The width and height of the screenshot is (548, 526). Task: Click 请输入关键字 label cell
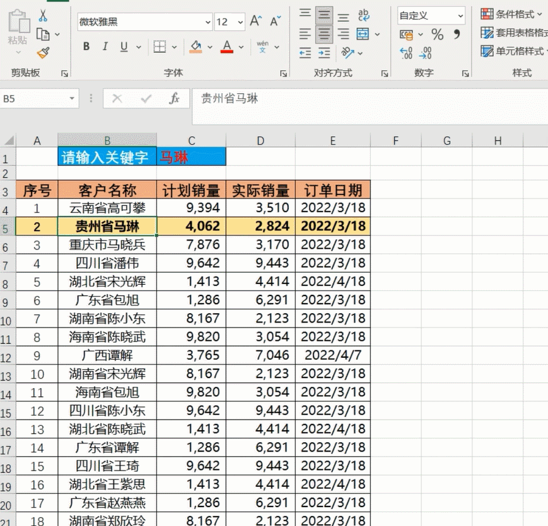pos(107,157)
